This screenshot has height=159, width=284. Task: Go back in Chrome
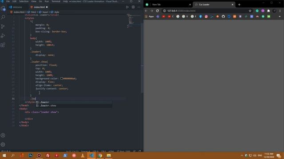[x=146, y=11]
